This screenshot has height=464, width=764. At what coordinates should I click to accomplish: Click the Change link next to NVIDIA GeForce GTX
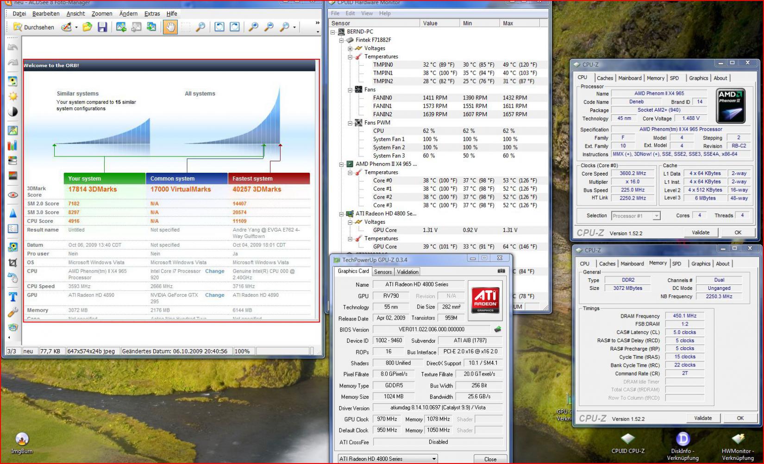215,295
